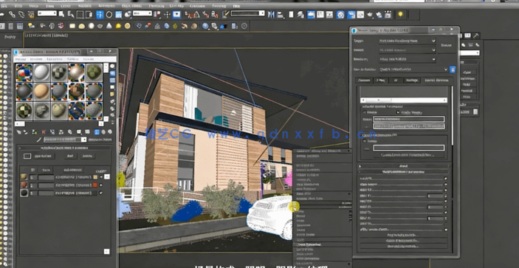Toggle the second sub-material on/off checkbox

click(100, 185)
